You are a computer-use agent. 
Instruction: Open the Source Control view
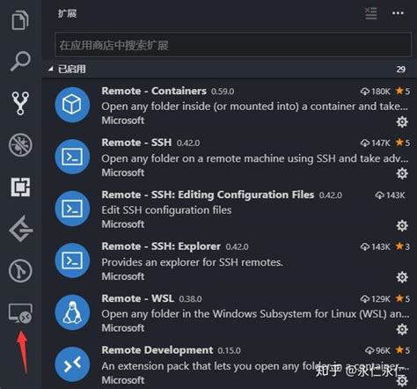pyautogui.click(x=20, y=103)
